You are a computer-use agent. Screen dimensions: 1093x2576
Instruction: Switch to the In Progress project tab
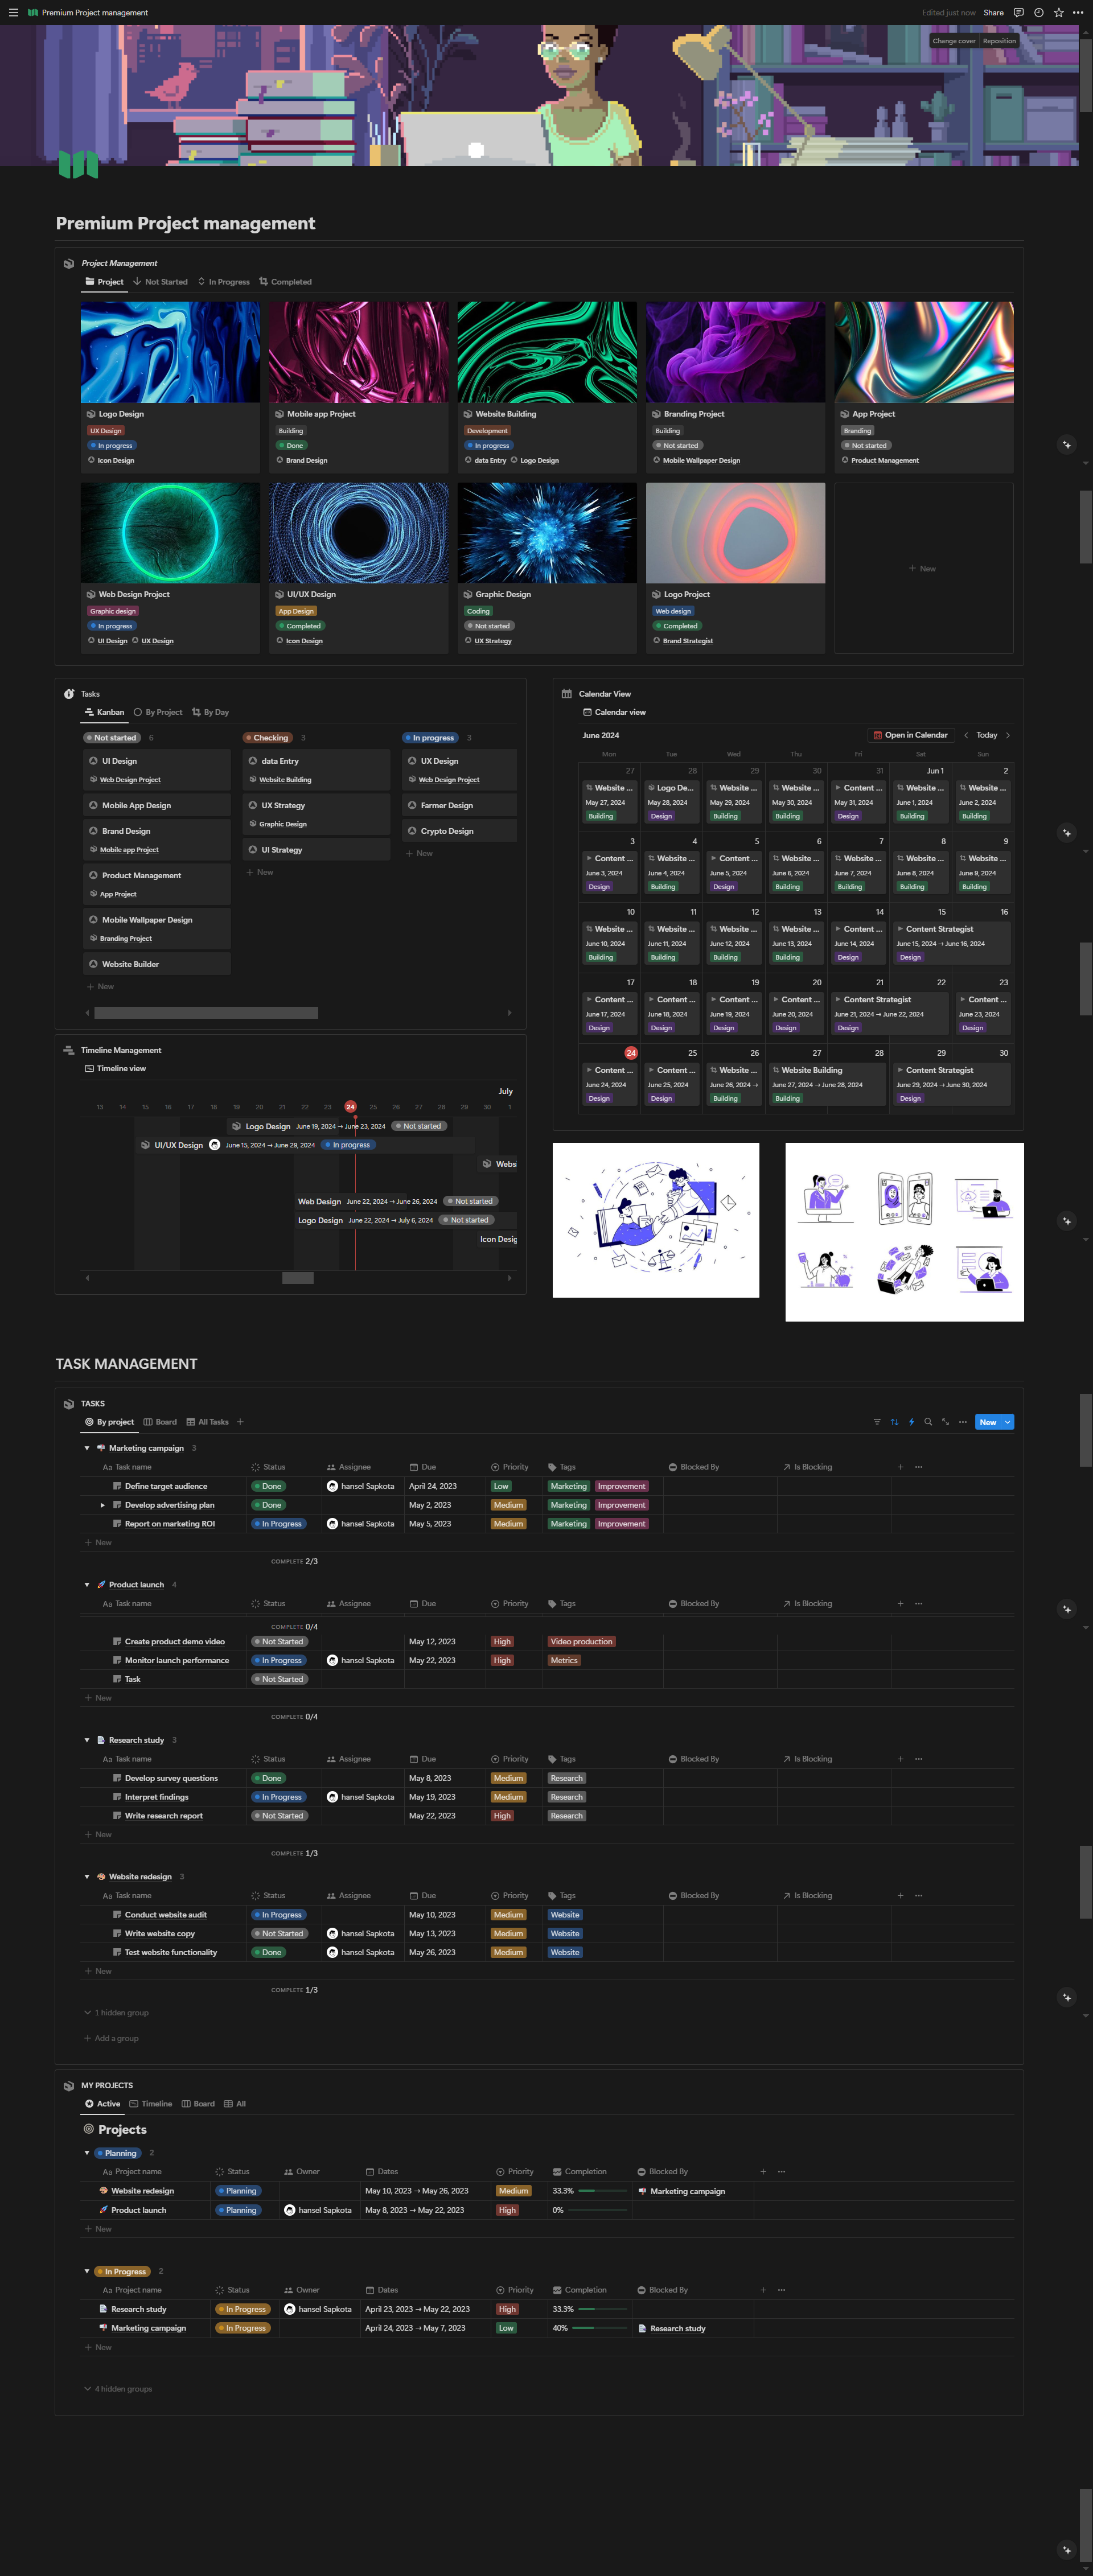tap(224, 282)
